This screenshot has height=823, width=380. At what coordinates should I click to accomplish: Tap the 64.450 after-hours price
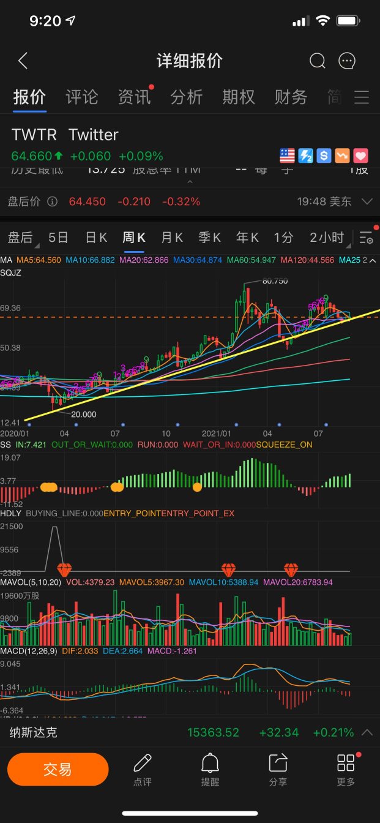tap(88, 201)
